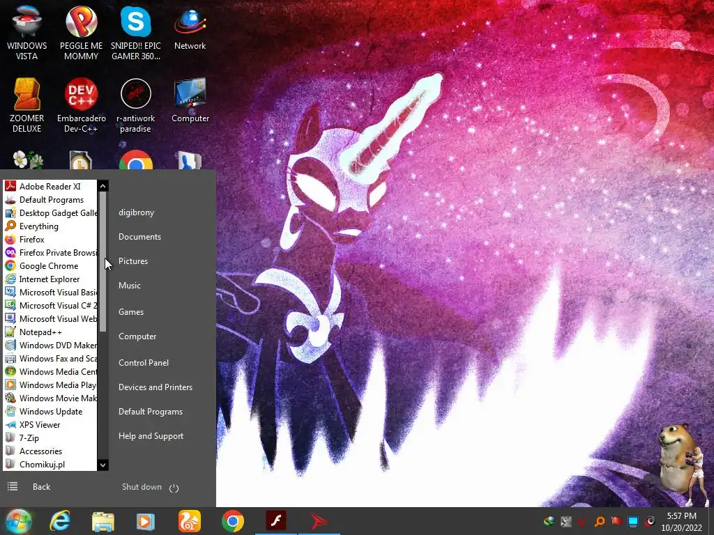
Task: Switch to the red arrow app on the taskbar
Action: tap(319, 521)
